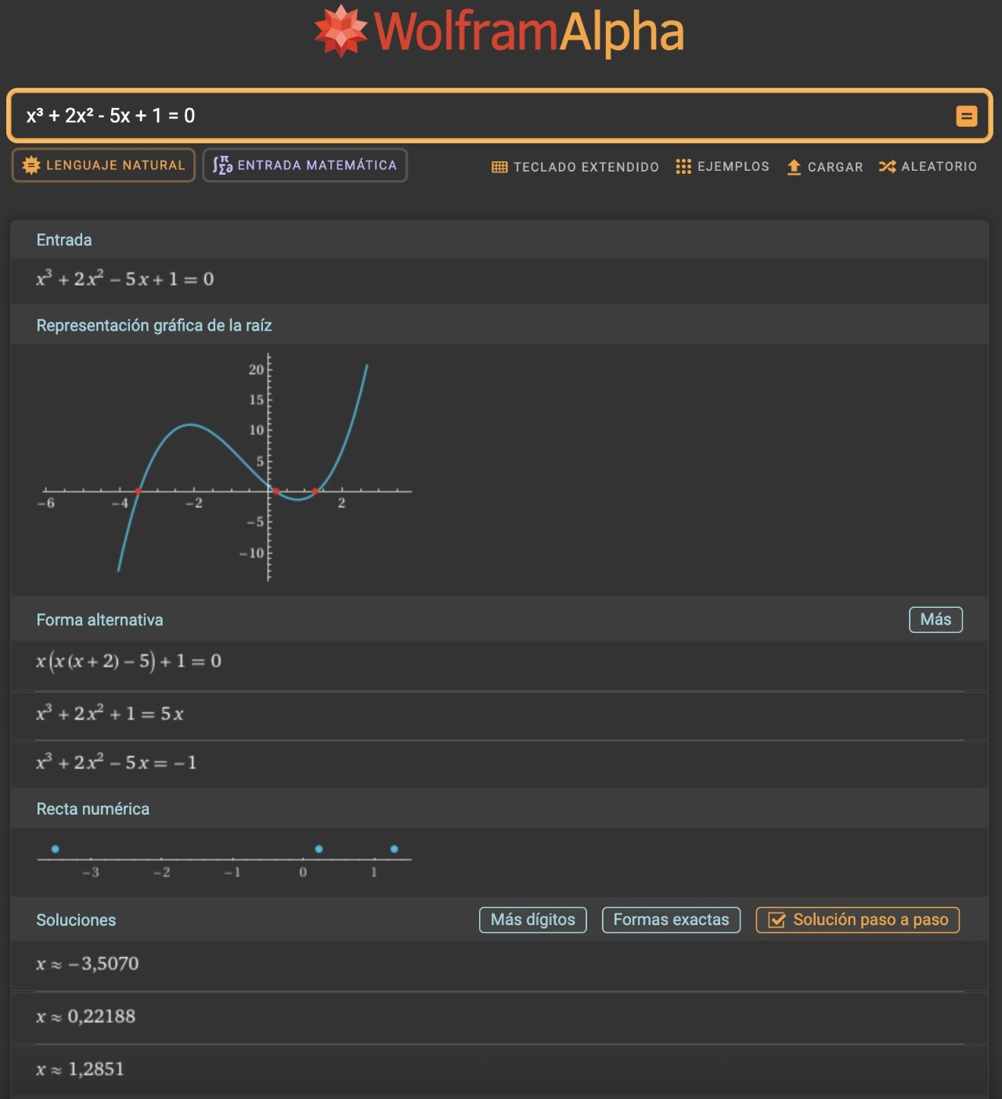Click the rightmost blue dot on the number line
The image size is (1002, 1099).
click(394, 849)
